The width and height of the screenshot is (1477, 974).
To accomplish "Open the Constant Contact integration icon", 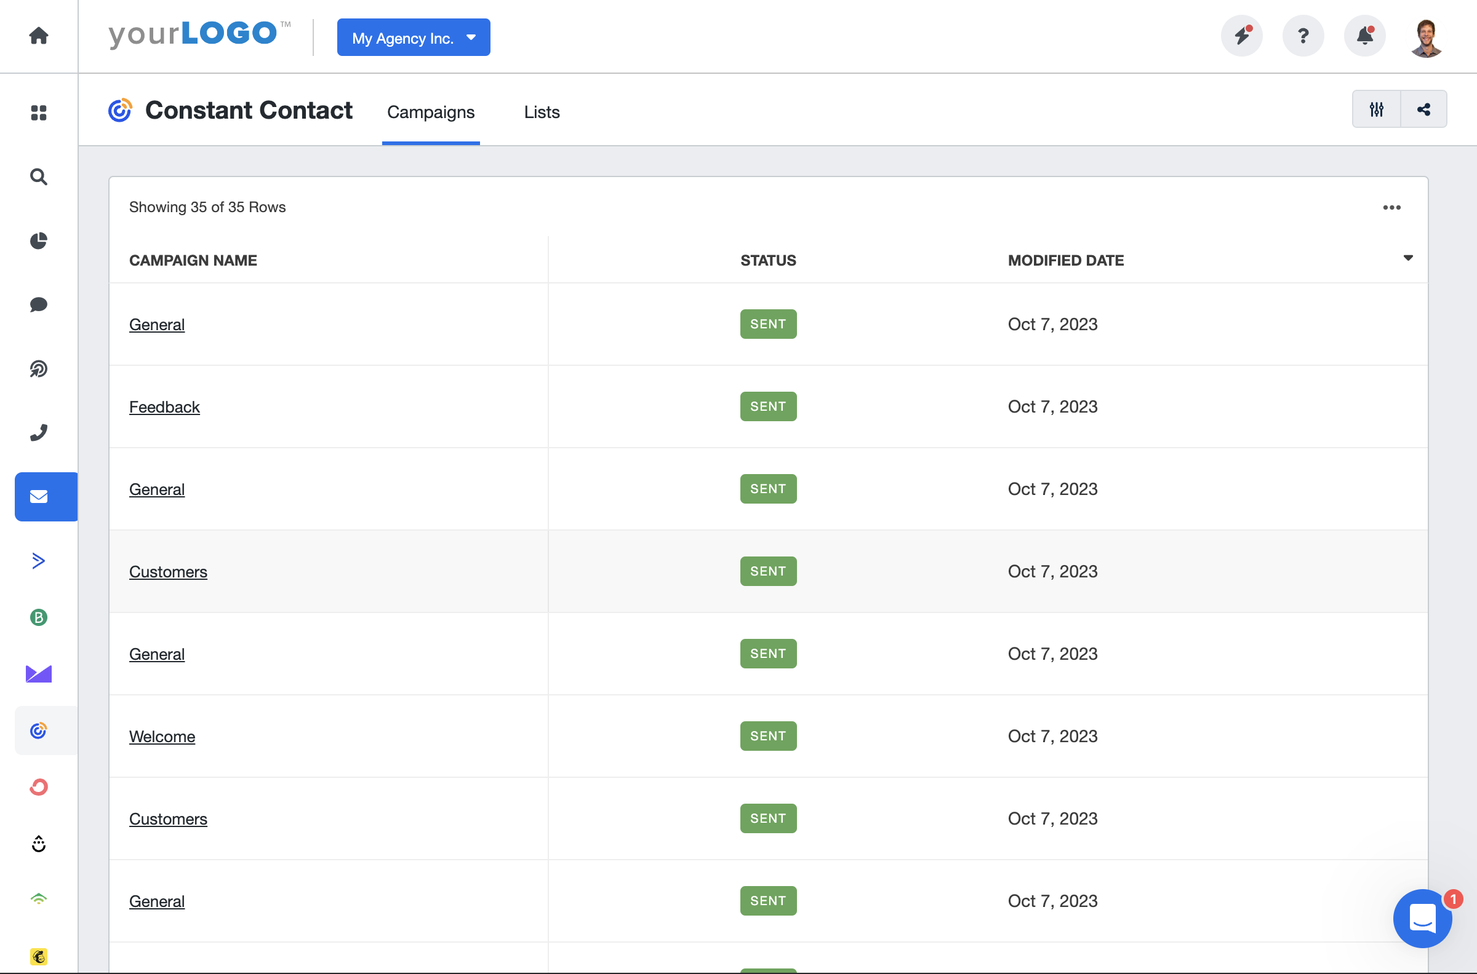I will tap(38, 729).
